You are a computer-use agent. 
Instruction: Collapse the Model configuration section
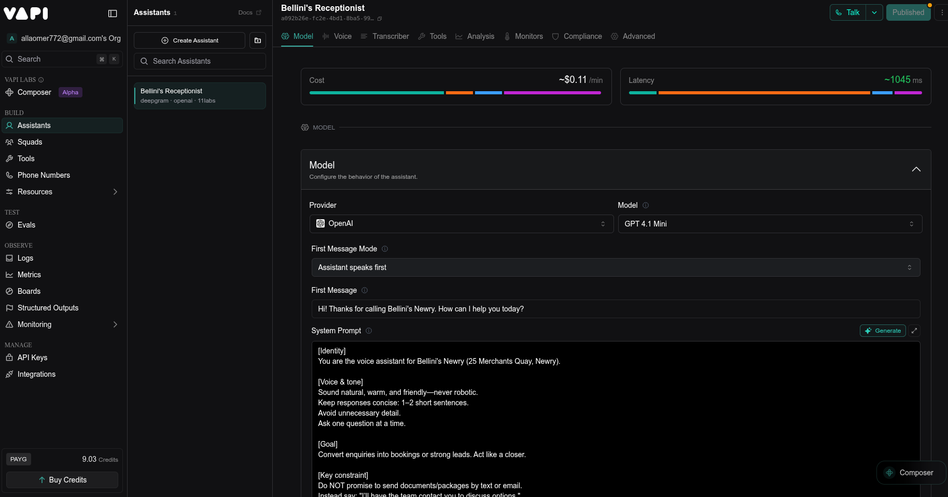pyautogui.click(x=916, y=169)
